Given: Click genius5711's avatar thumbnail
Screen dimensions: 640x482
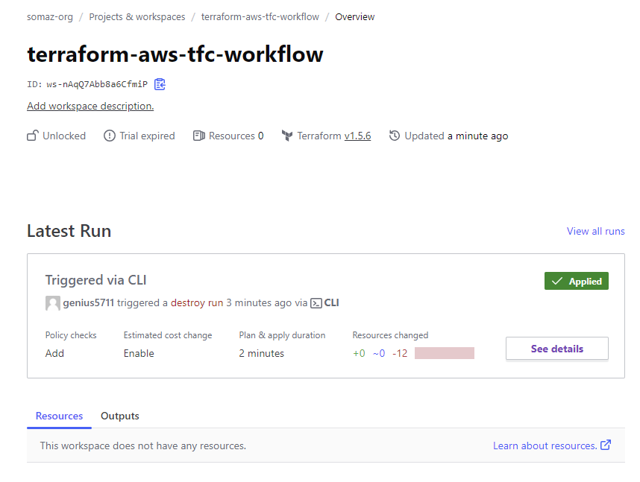Looking at the screenshot, I should click(53, 303).
